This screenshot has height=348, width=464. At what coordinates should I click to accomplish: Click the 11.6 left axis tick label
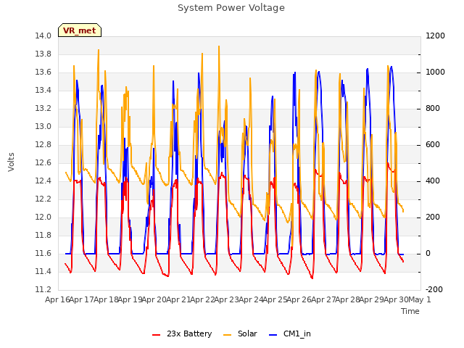point(43,253)
